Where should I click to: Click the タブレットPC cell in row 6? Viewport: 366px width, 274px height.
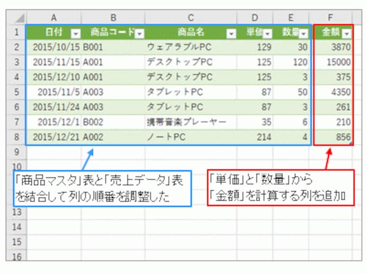click(191, 107)
